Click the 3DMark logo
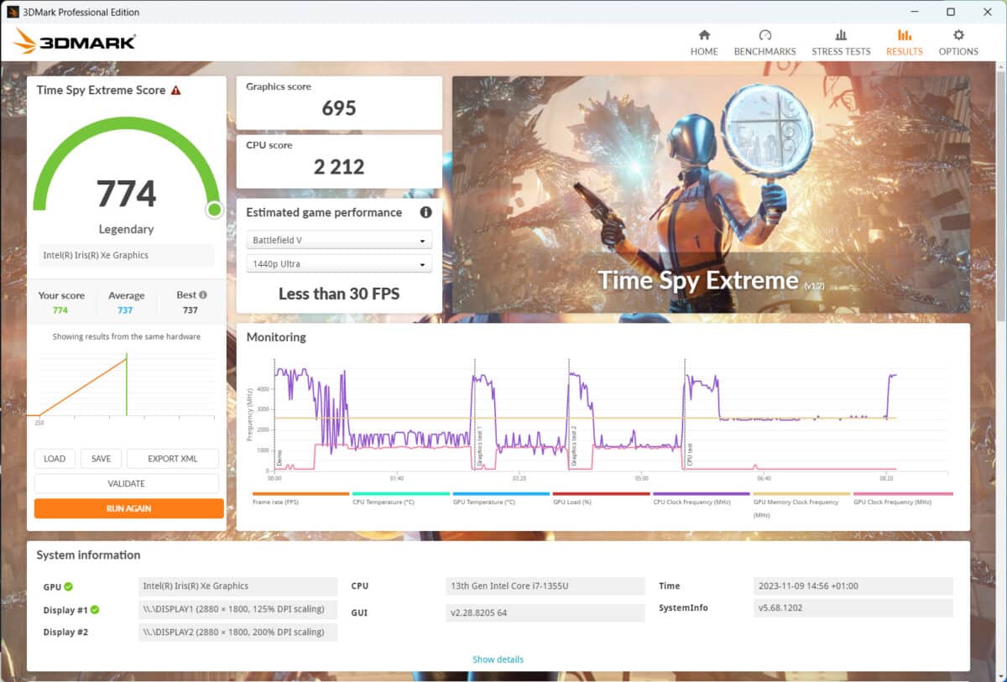 point(75,41)
